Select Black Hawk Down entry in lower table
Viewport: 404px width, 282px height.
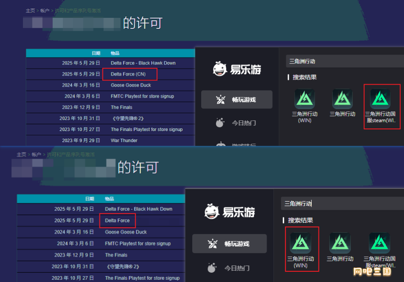[x=139, y=209]
